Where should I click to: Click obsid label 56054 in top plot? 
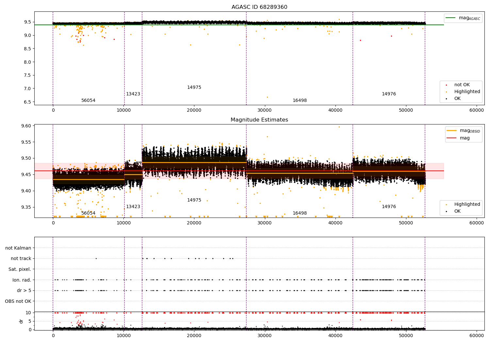[88, 101]
